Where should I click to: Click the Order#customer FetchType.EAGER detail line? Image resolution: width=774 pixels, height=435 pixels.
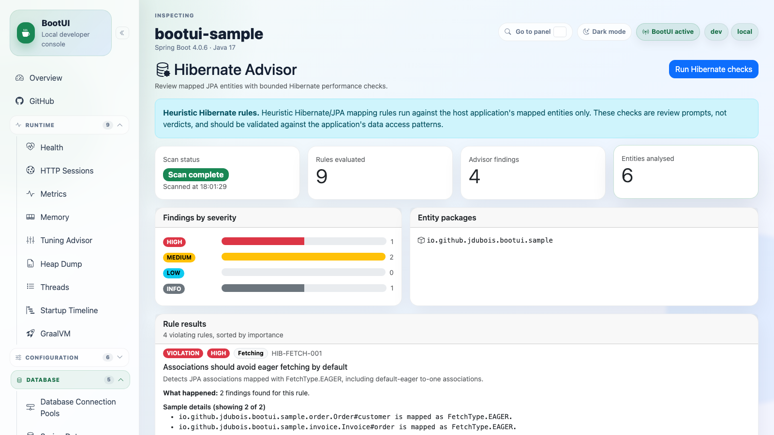tap(345, 417)
